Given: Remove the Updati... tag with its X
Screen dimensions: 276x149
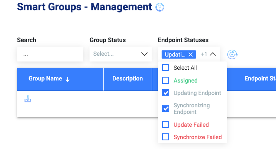Looking at the screenshot, I should (191, 54).
